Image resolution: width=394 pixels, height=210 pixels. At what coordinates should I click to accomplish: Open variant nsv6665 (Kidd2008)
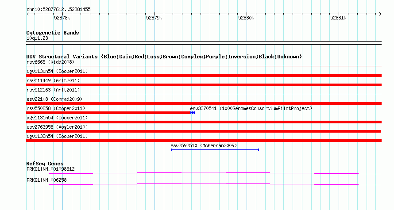tap(50, 62)
